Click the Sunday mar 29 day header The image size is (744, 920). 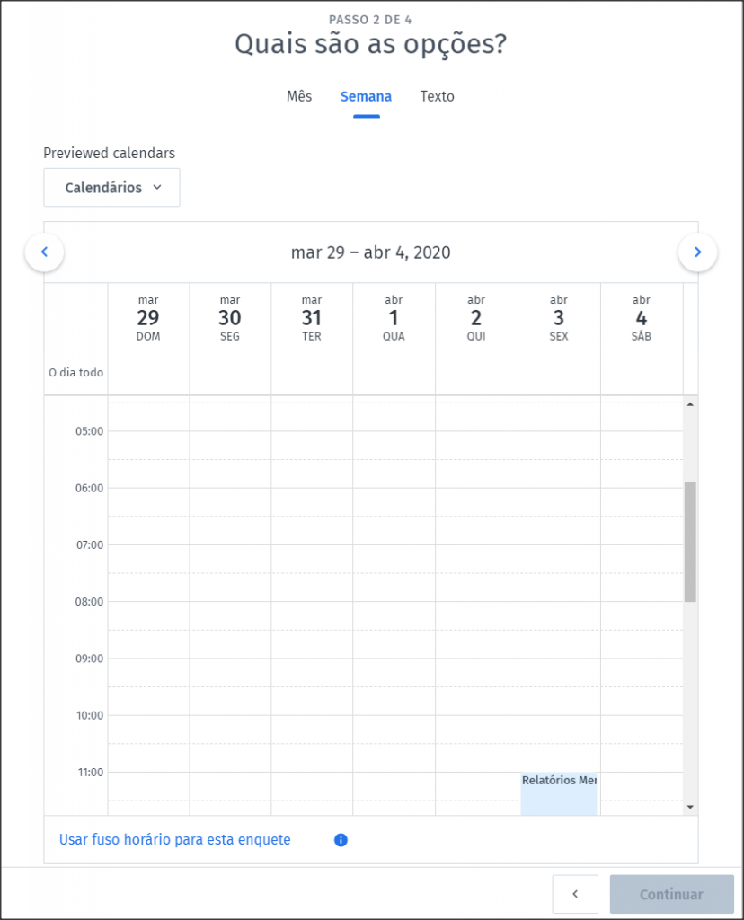[148, 318]
